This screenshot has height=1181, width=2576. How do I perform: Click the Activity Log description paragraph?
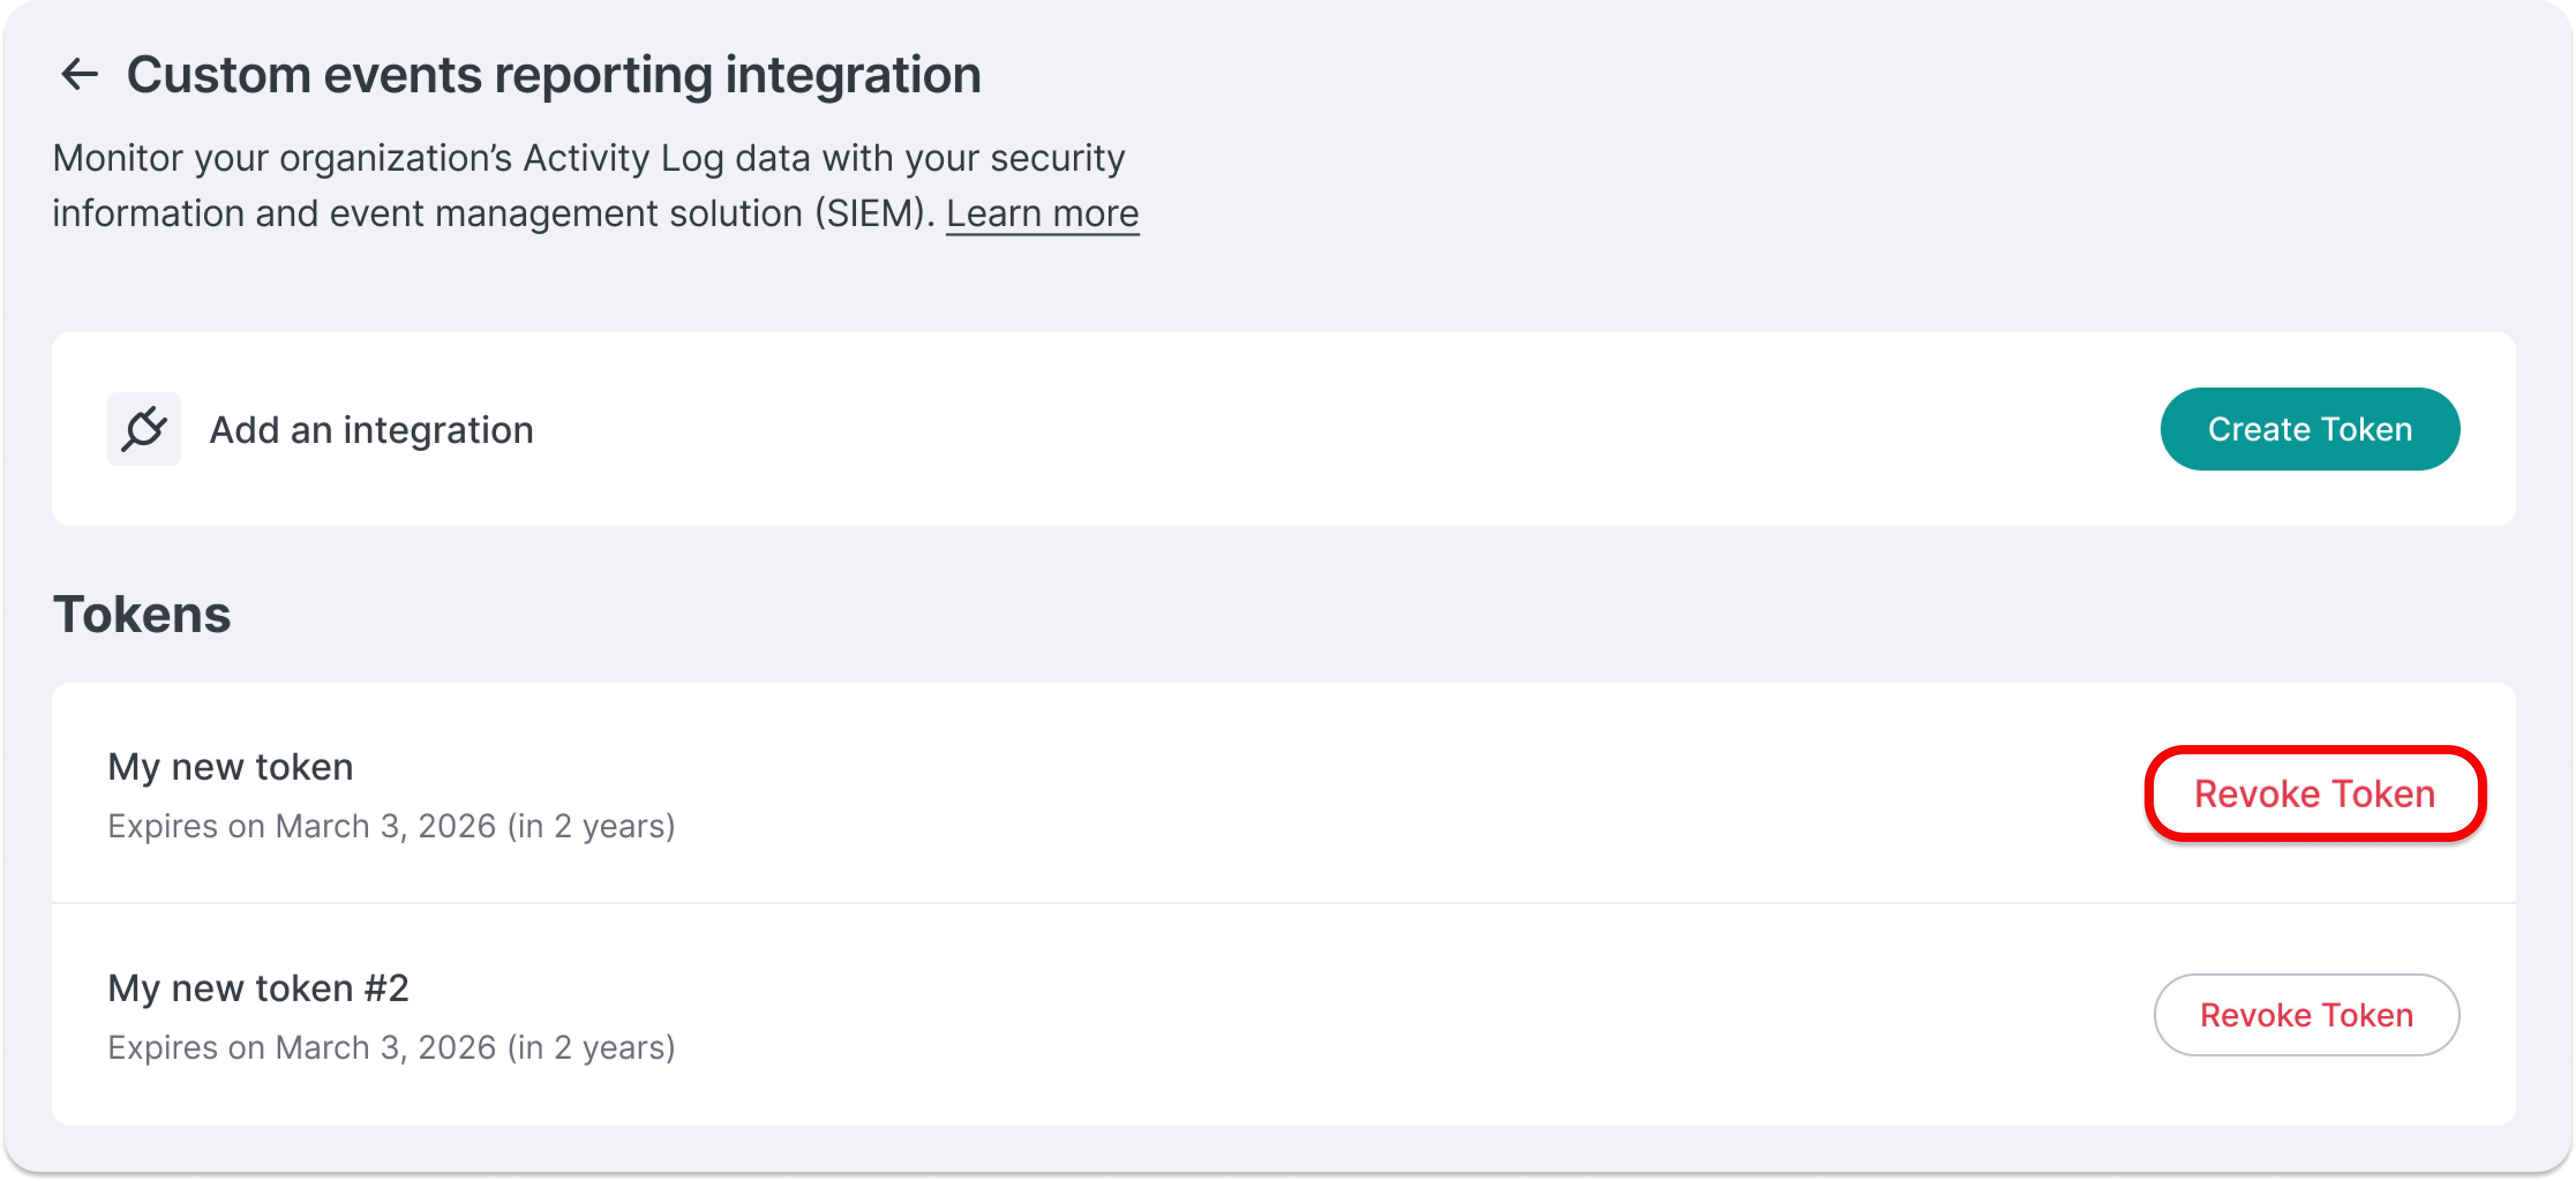595,185
